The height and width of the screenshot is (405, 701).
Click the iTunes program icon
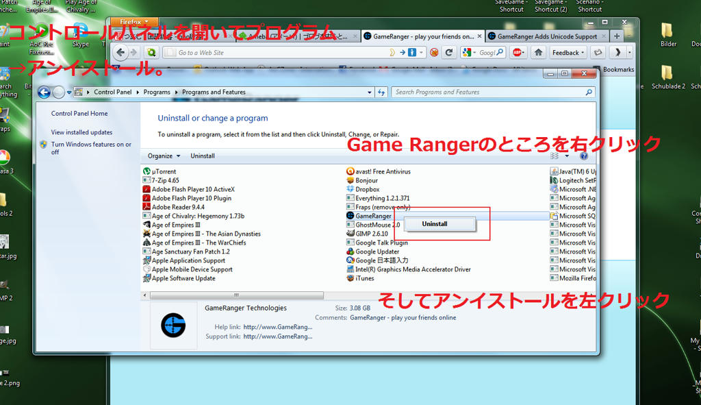tap(350, 278)
